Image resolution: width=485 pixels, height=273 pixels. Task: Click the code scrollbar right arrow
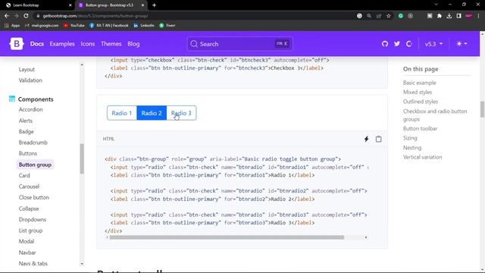click(x=366, y=237)
